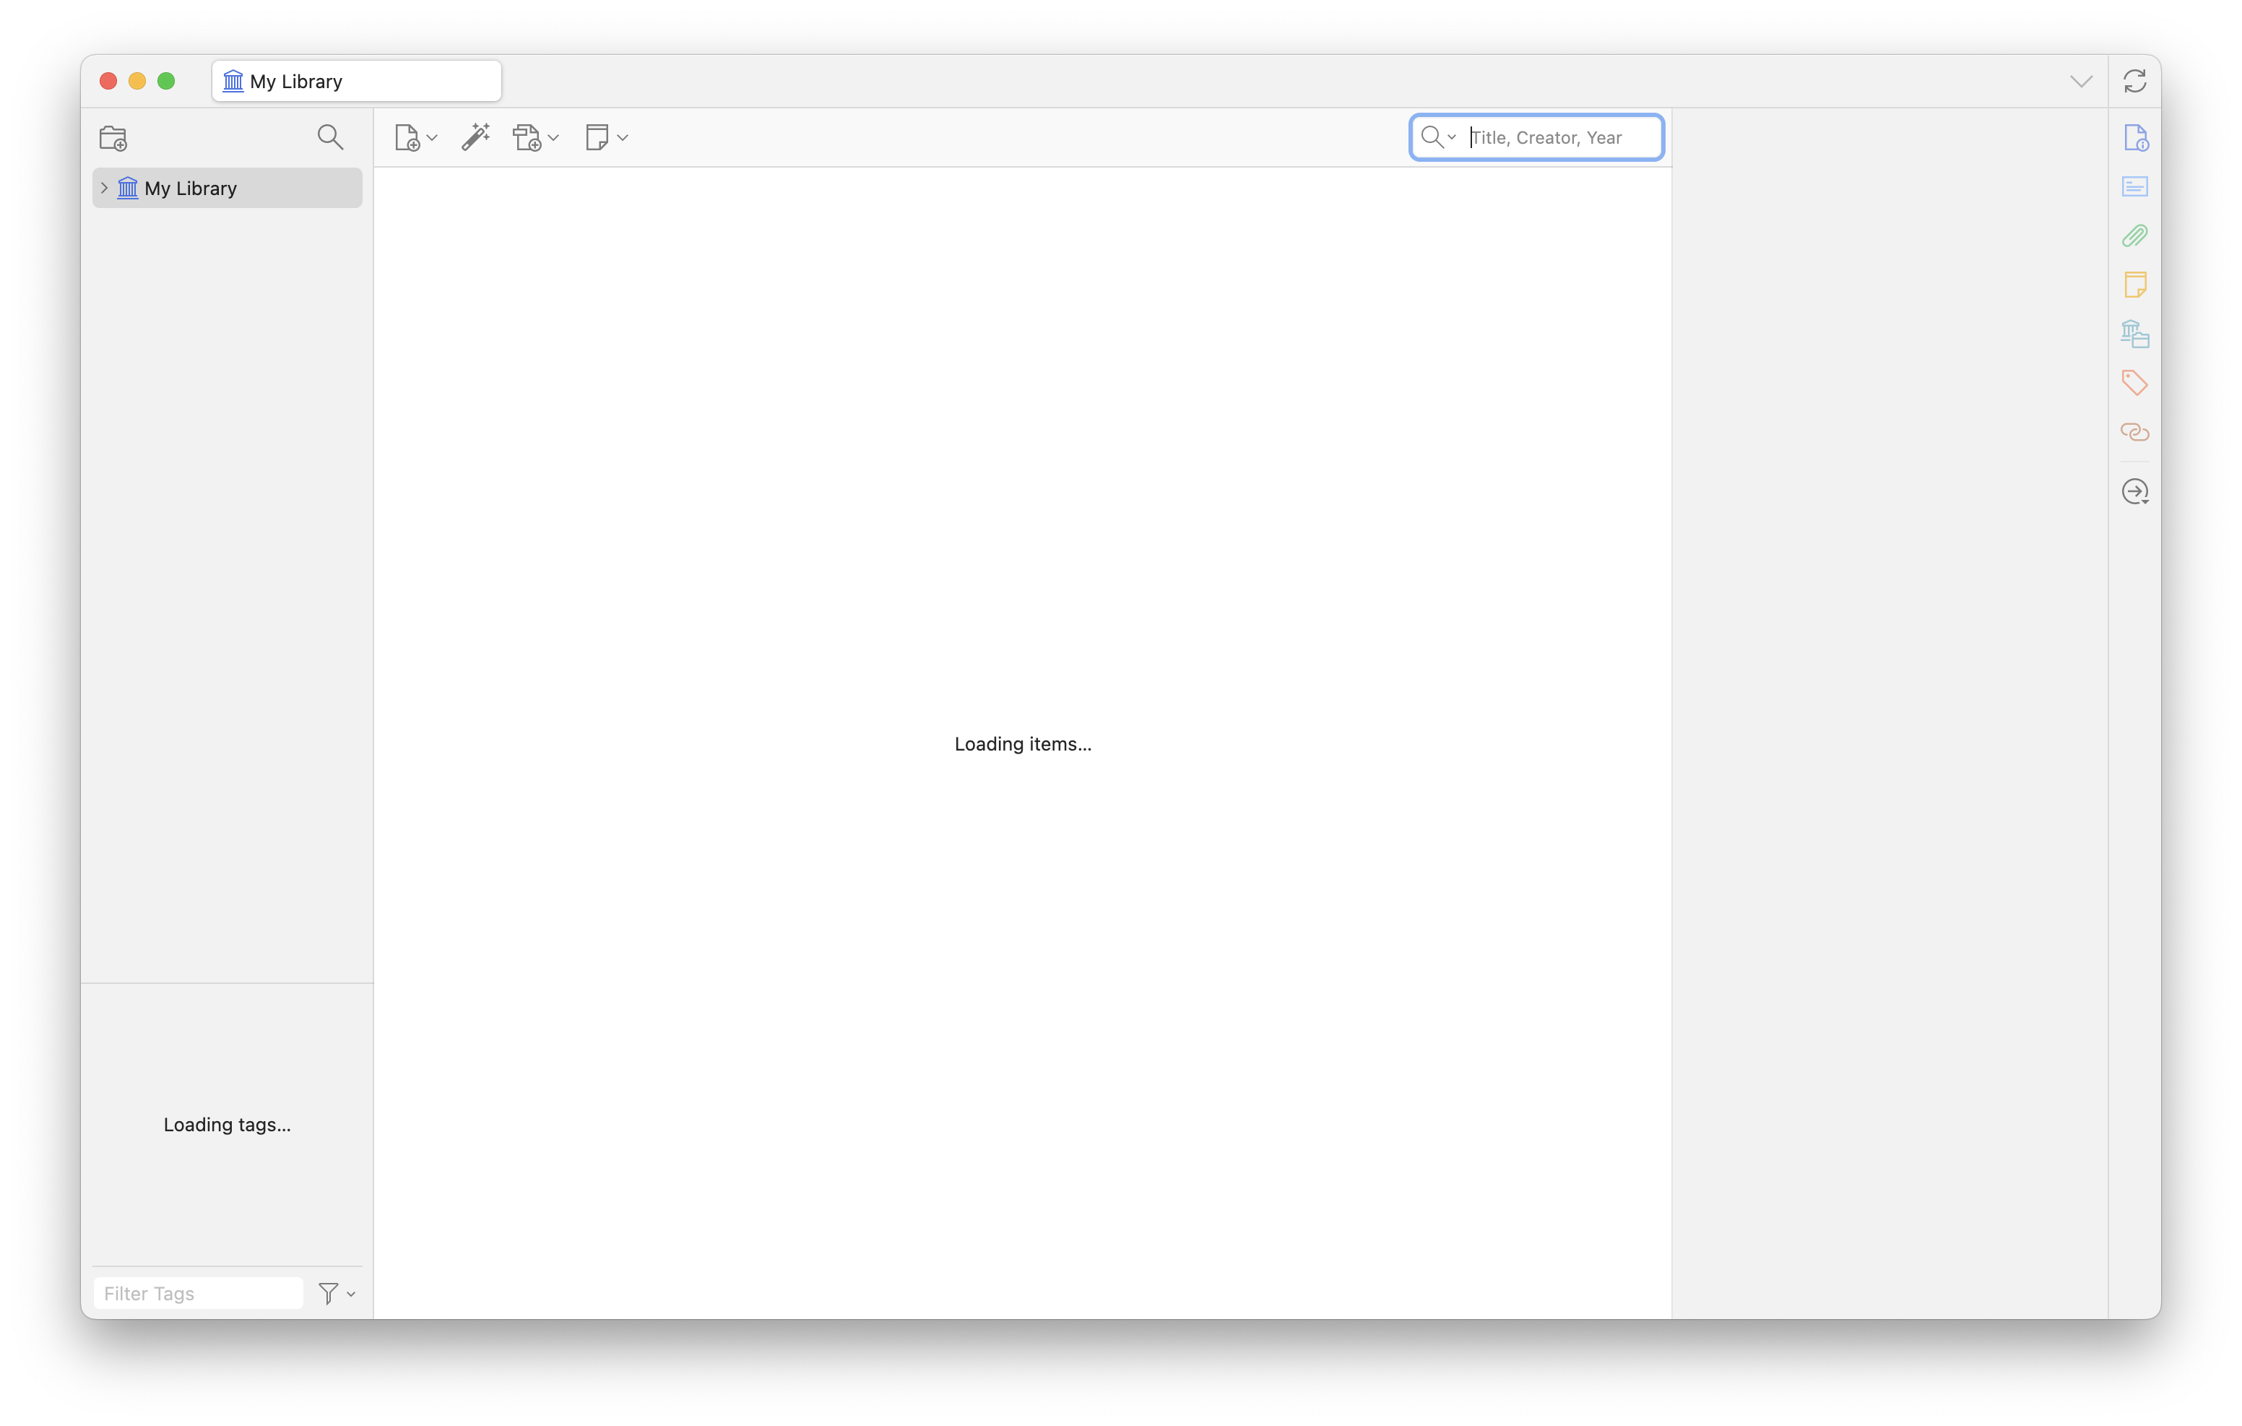Jump to Abstract section icon

coord(2134,186)
